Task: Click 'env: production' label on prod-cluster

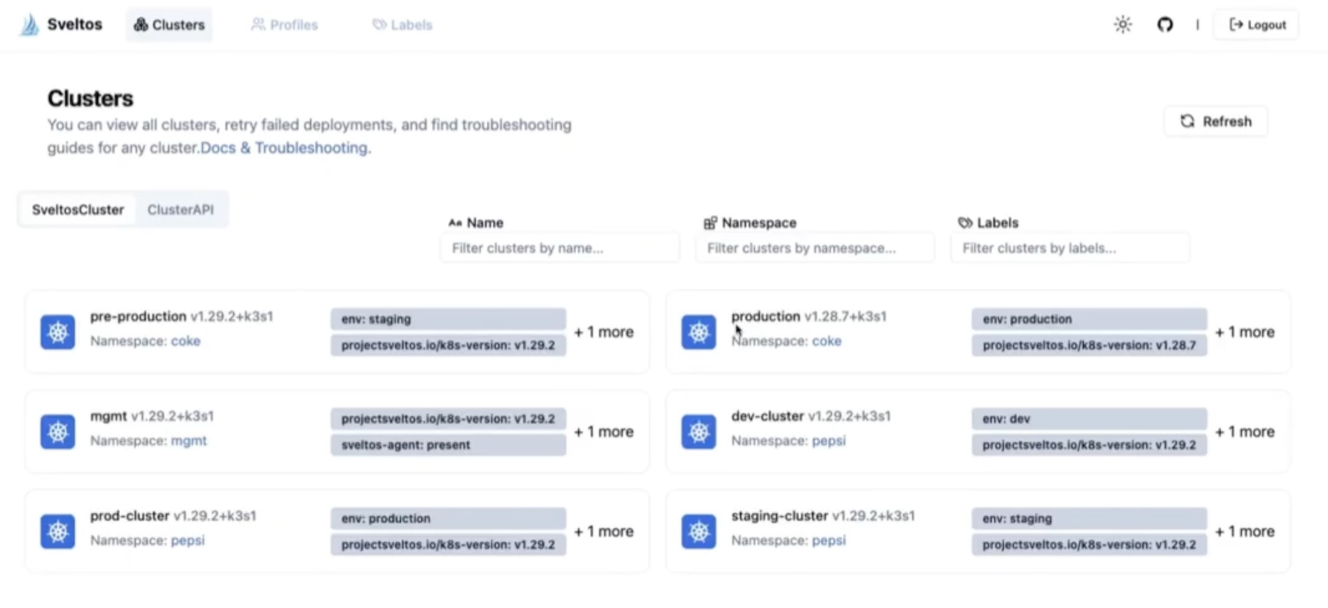Action: pos(448,518)
